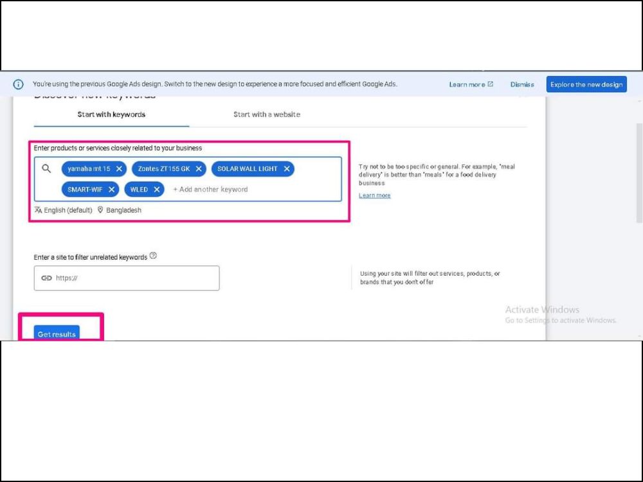The image size is (643, 482).
Task: Click the search magnifier icon in keyword box
Action: (x=46, y=168)
